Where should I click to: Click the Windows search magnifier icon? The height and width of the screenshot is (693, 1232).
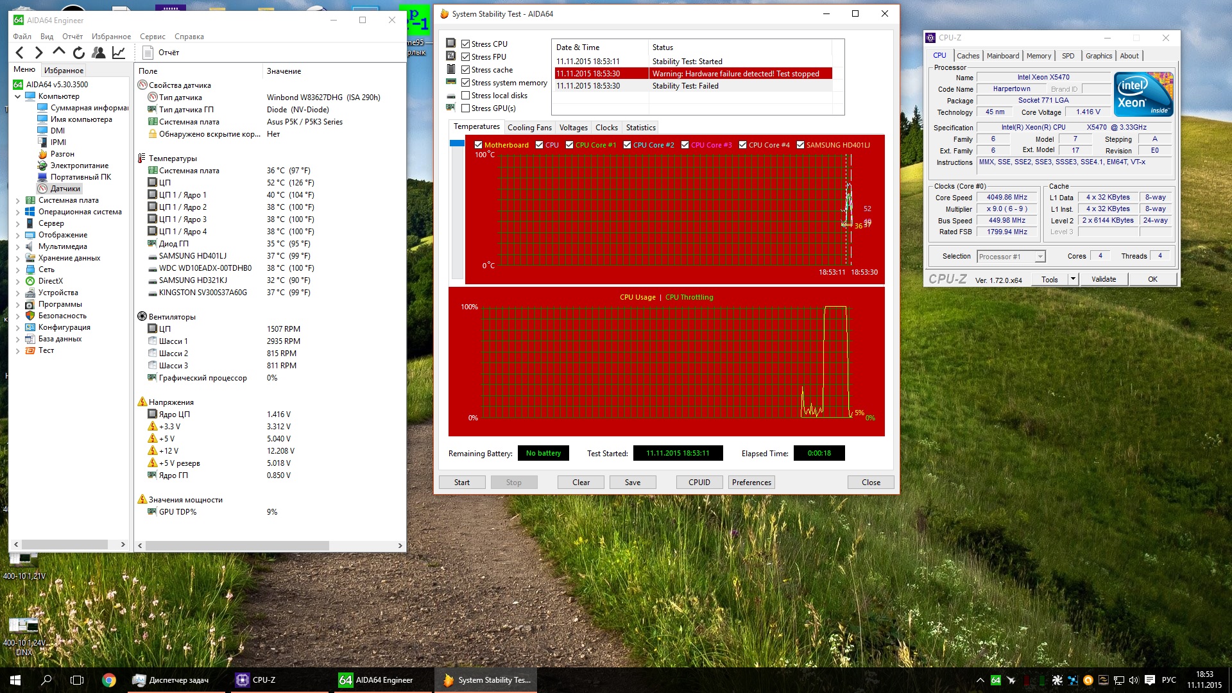[46, 680]
